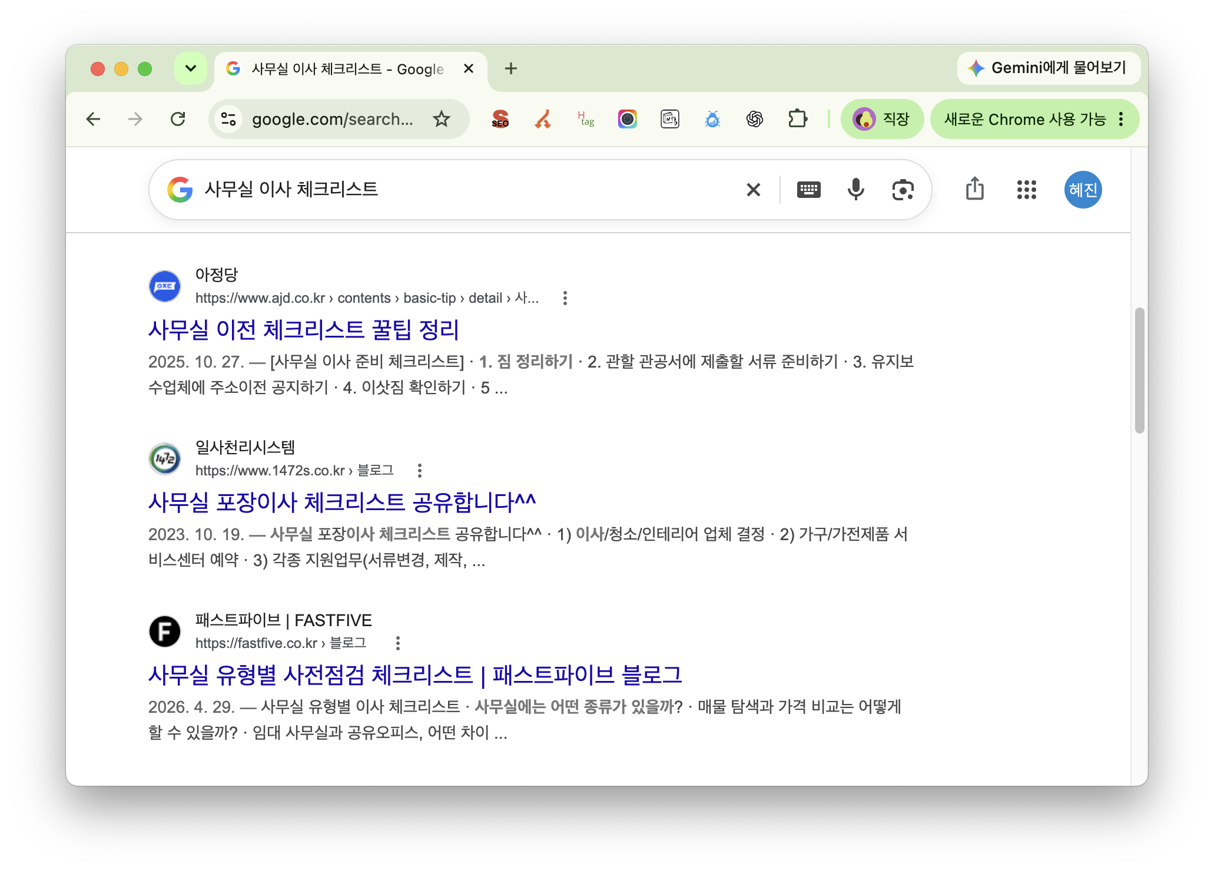The width and height of the screenshot is (1214, 873).
Task: Open 사무실 포장이사 체크리스트 공유합니다 result
Action: click(x=342, y=502)
